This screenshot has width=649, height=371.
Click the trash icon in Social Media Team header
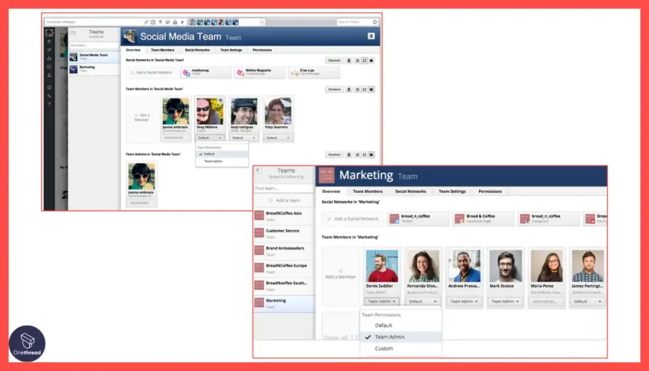371,36
